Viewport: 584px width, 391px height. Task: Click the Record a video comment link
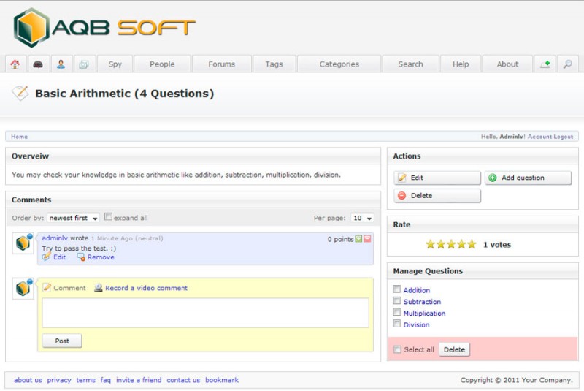[146, 288]
